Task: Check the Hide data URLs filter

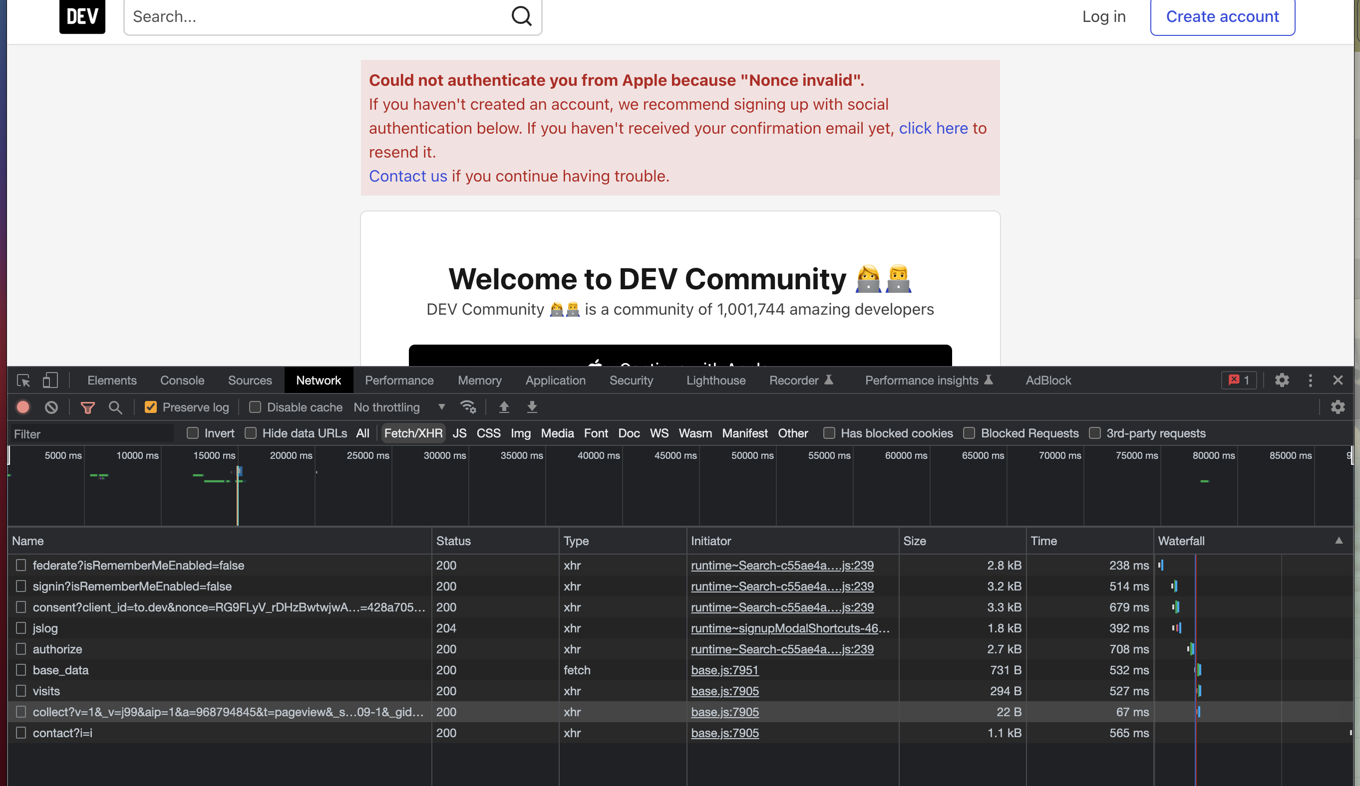Action: (x=251, y=433)
